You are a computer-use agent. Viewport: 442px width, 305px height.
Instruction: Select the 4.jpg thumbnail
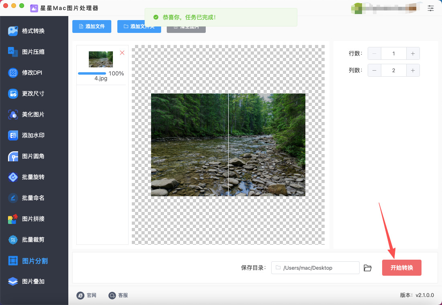coord(100,59)
